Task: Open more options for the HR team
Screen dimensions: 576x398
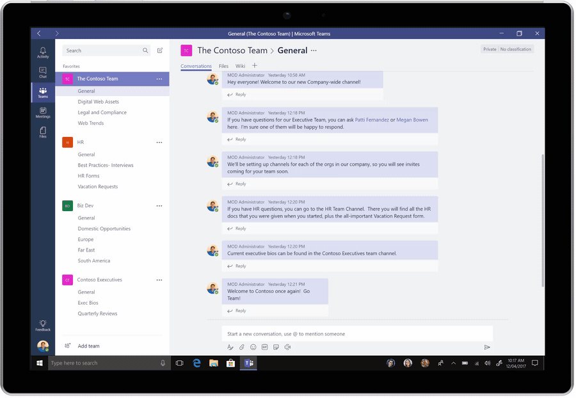Action: (159, 142)
